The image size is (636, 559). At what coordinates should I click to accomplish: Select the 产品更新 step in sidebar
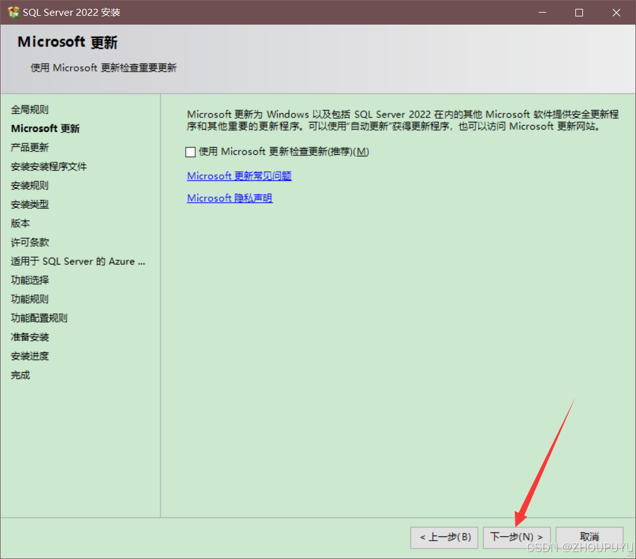coord(30,148)
